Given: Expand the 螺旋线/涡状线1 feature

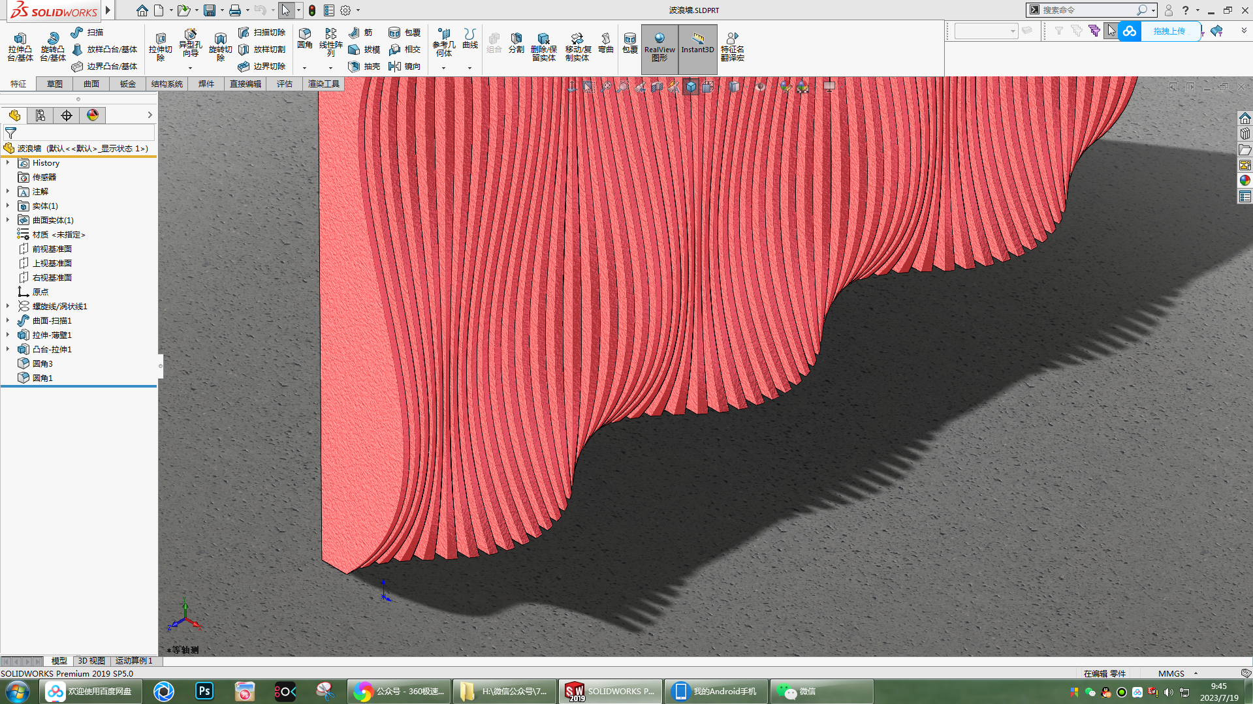Looking at the screenshot, I should click(x=8, y=306).
